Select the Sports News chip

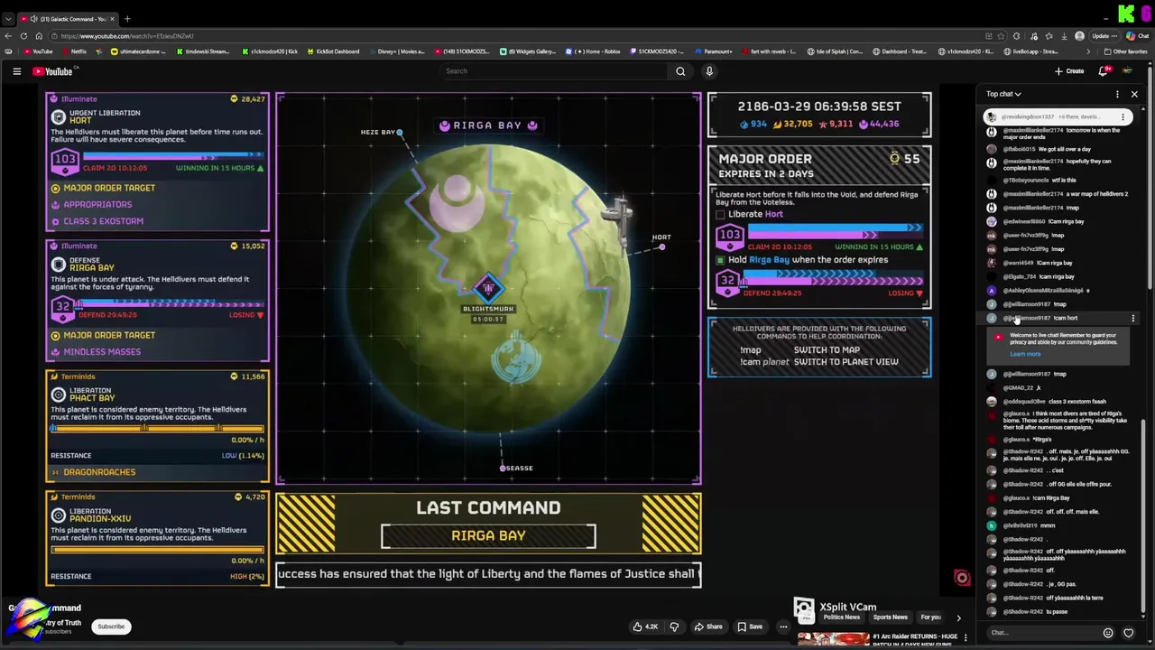tap(890, 617)
